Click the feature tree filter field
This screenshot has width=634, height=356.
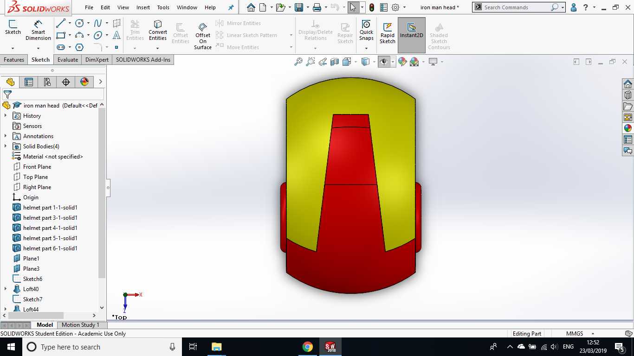(53, 94)
